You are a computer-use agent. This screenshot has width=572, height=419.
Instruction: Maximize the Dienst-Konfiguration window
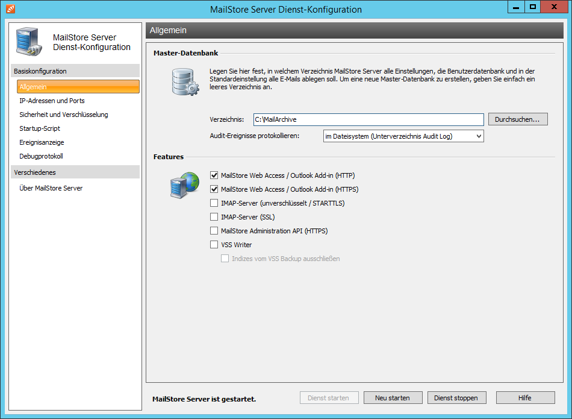(533, 7)
